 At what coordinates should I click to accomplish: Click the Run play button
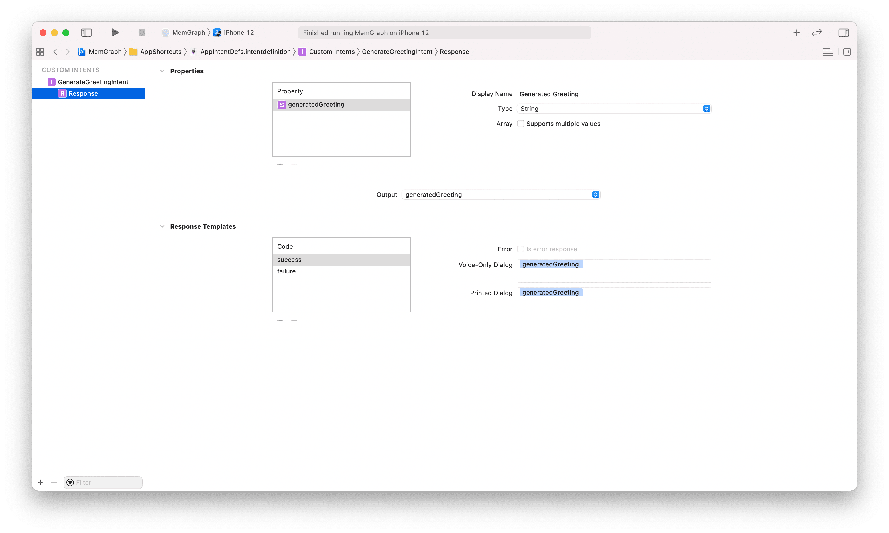tap(115, 33)
